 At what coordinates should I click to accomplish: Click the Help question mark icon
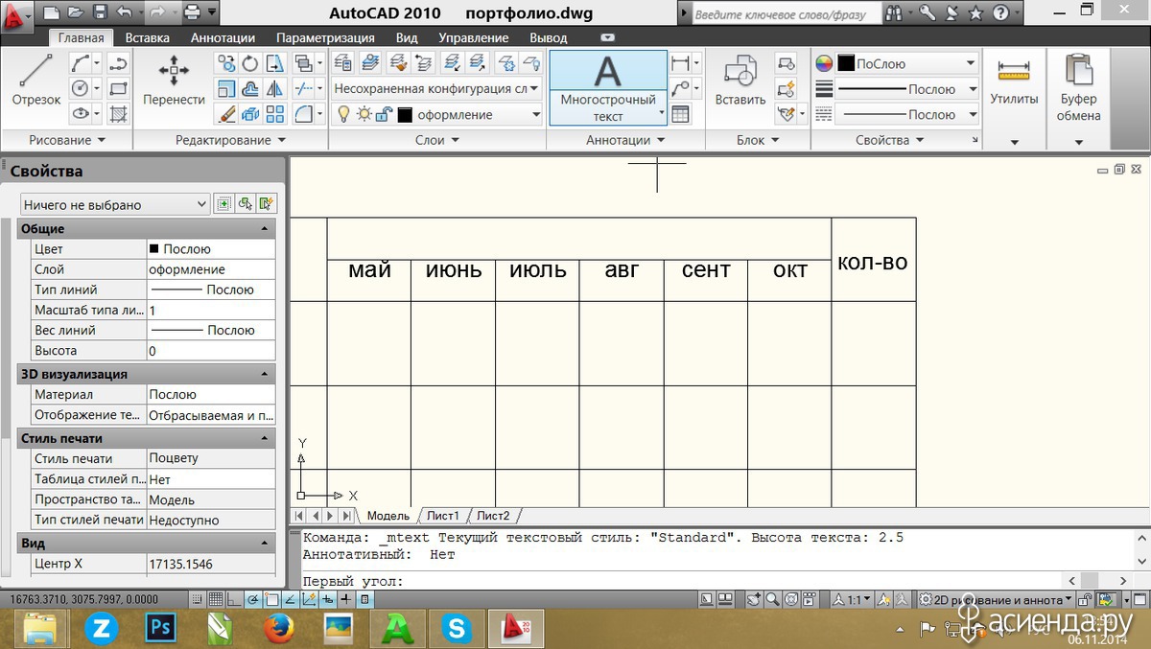point(1000,13)
